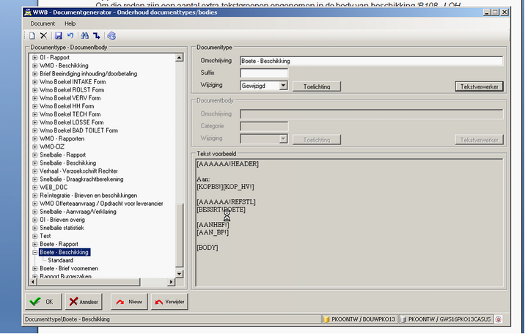Select Wmo Boekel ROLST Form

72,90
